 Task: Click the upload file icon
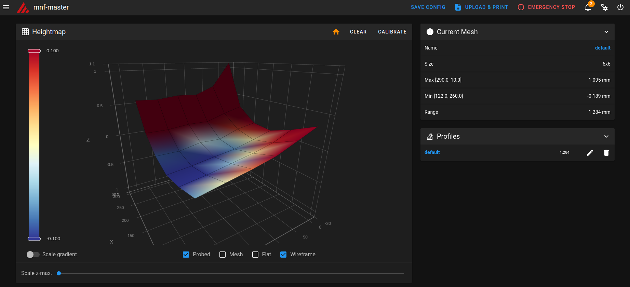[458, 7]
